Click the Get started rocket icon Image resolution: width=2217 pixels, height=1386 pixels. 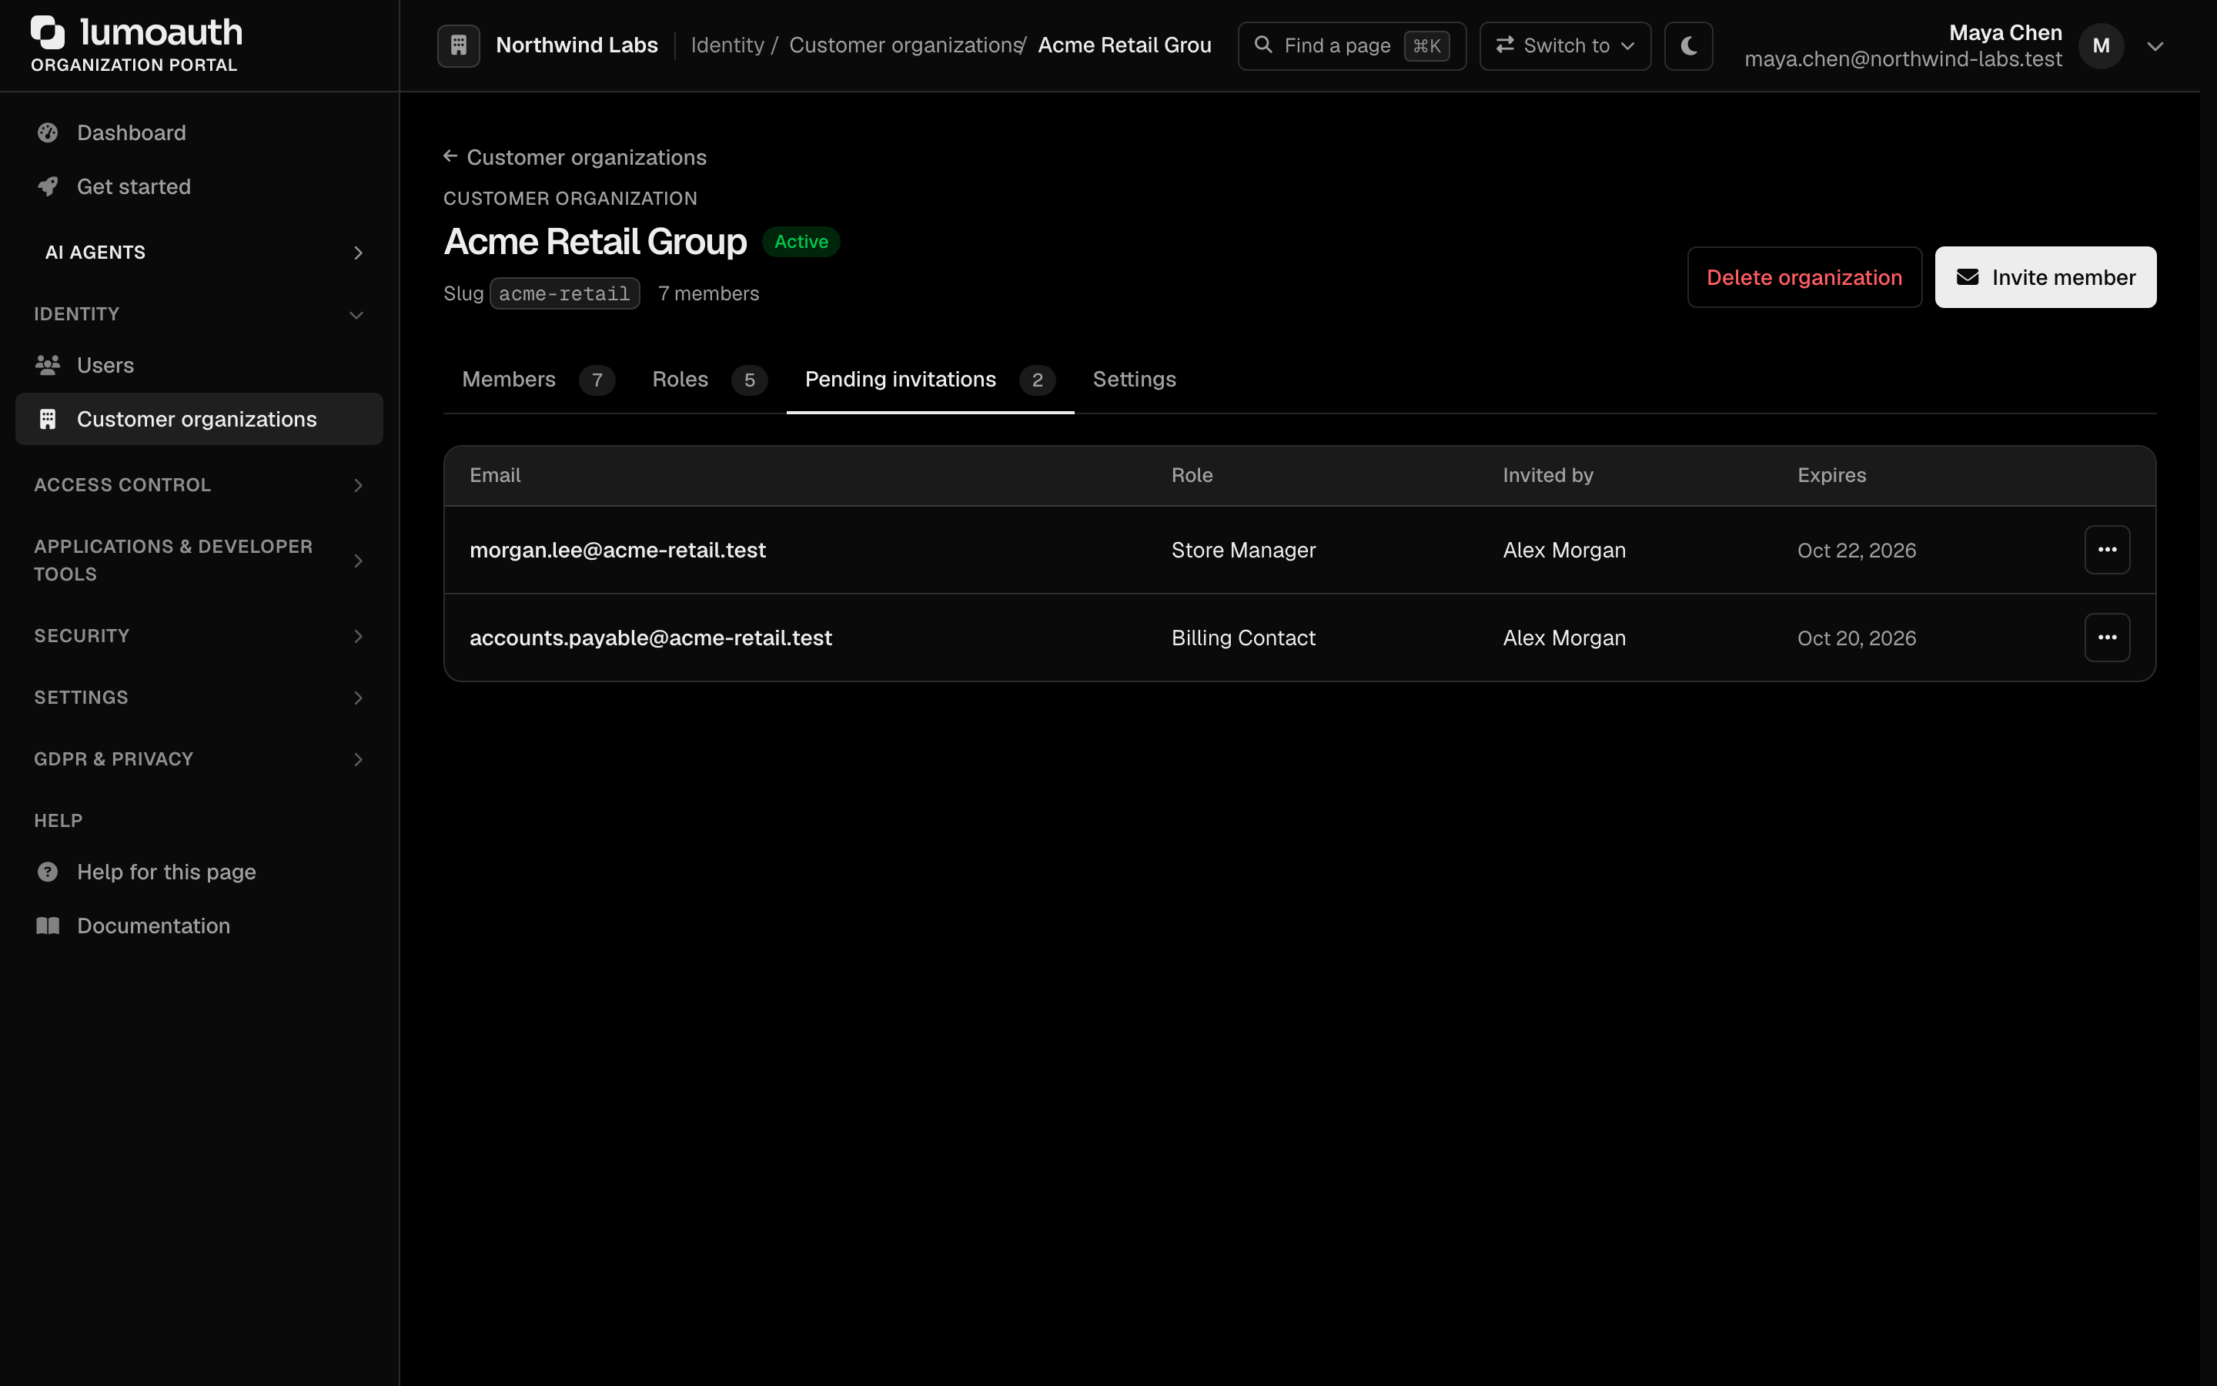click(48, 187)
